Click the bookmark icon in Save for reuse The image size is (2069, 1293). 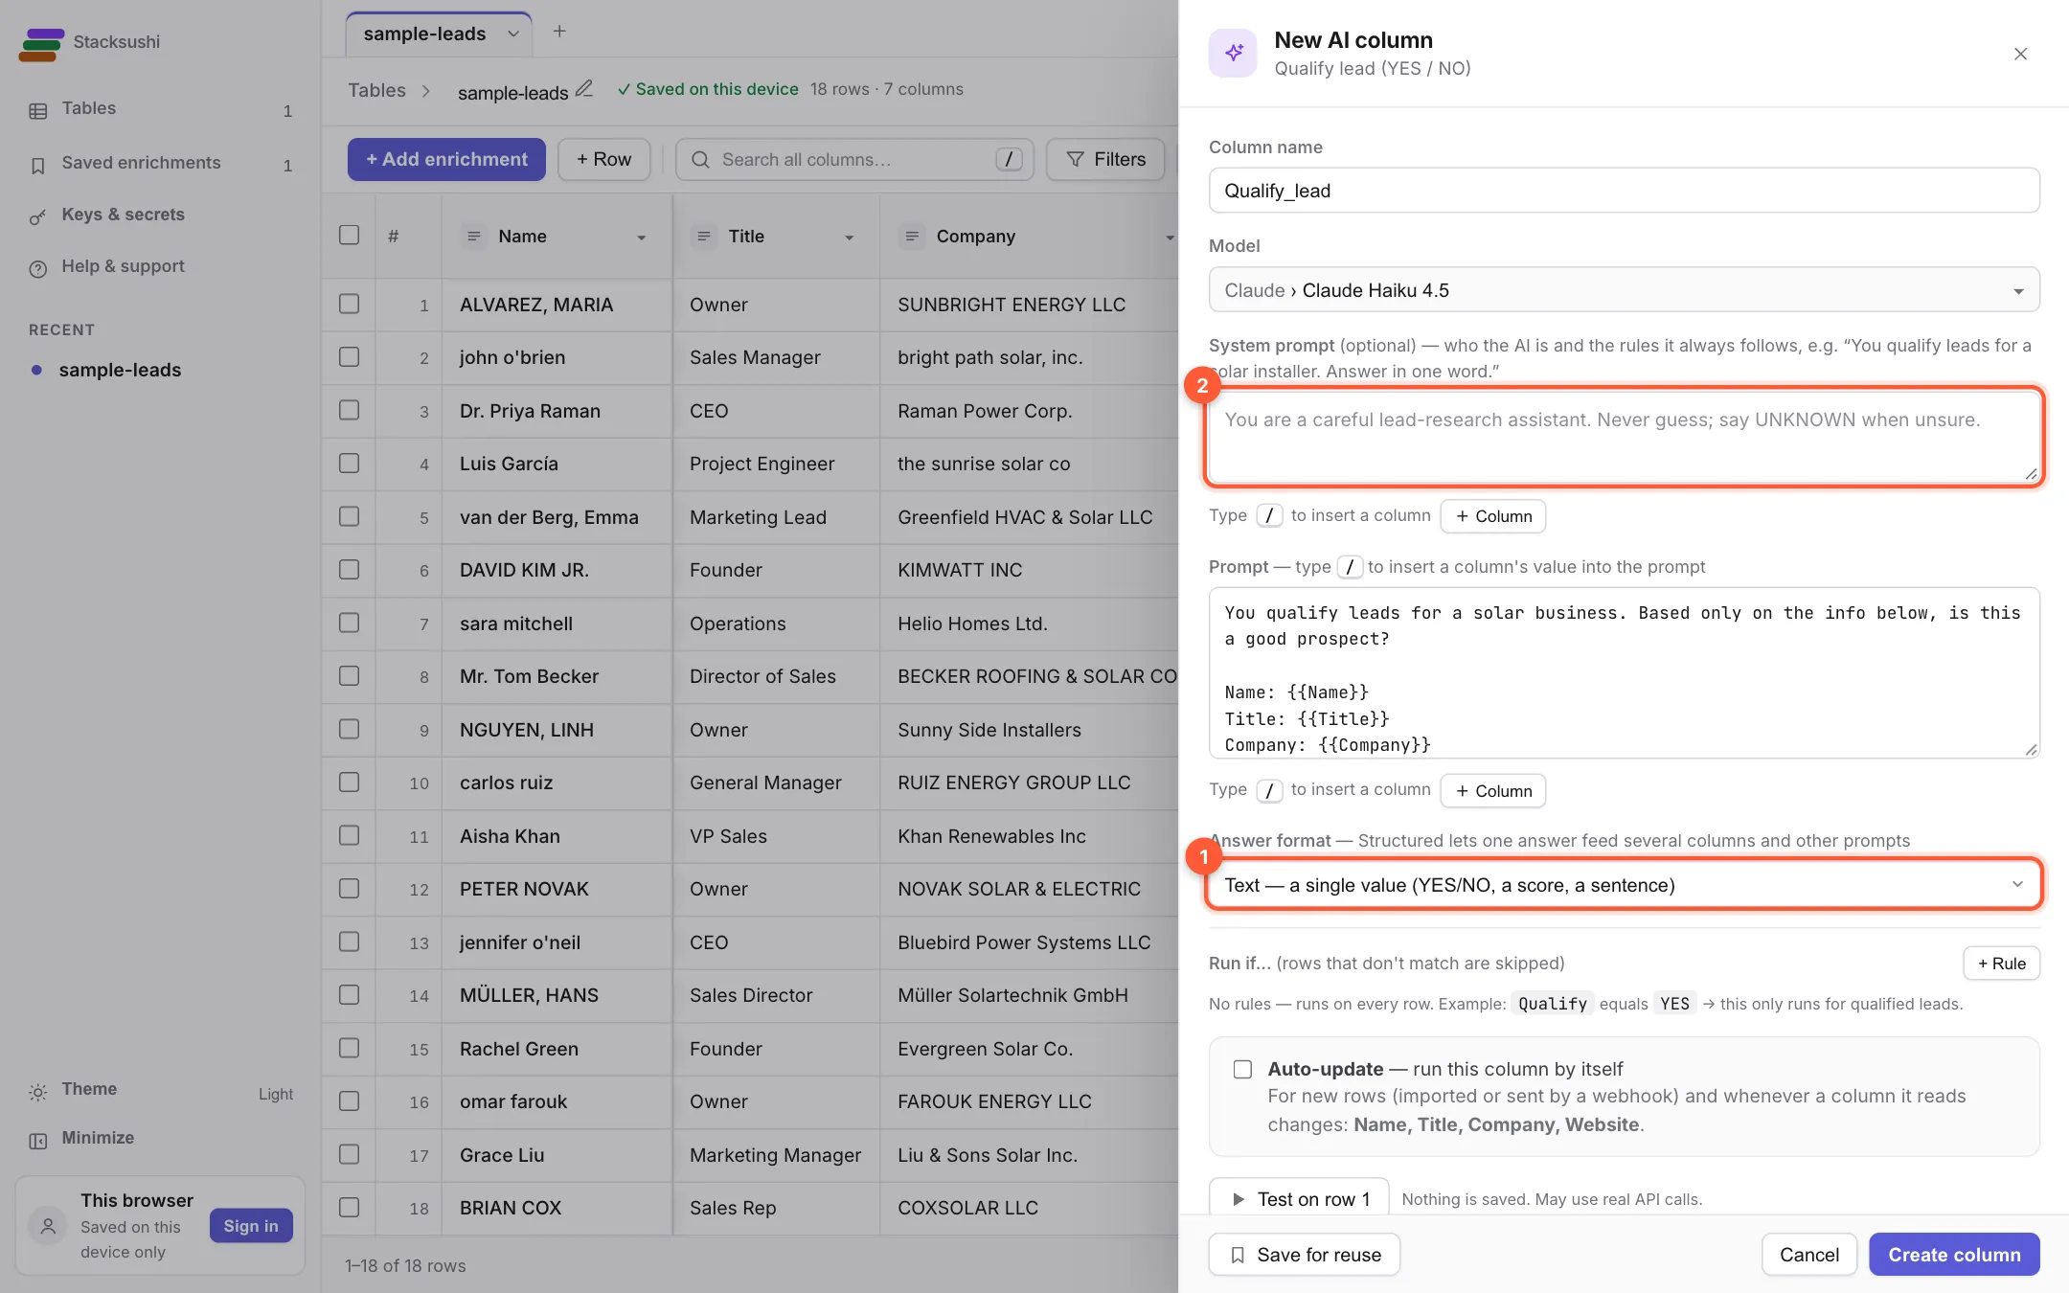[1238, 1255]
